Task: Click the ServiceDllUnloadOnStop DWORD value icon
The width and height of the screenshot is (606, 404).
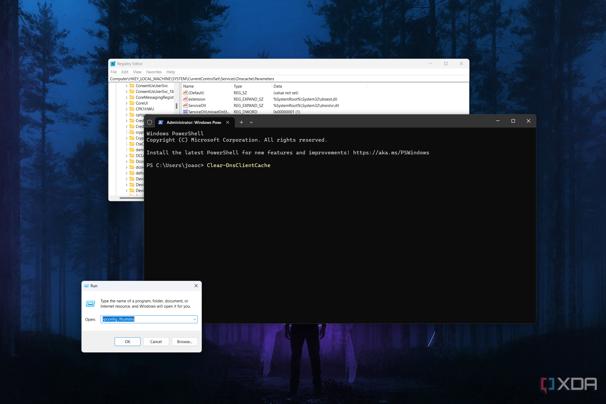Action: (185, 112)
